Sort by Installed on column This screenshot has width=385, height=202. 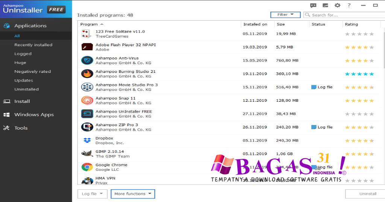255,24
